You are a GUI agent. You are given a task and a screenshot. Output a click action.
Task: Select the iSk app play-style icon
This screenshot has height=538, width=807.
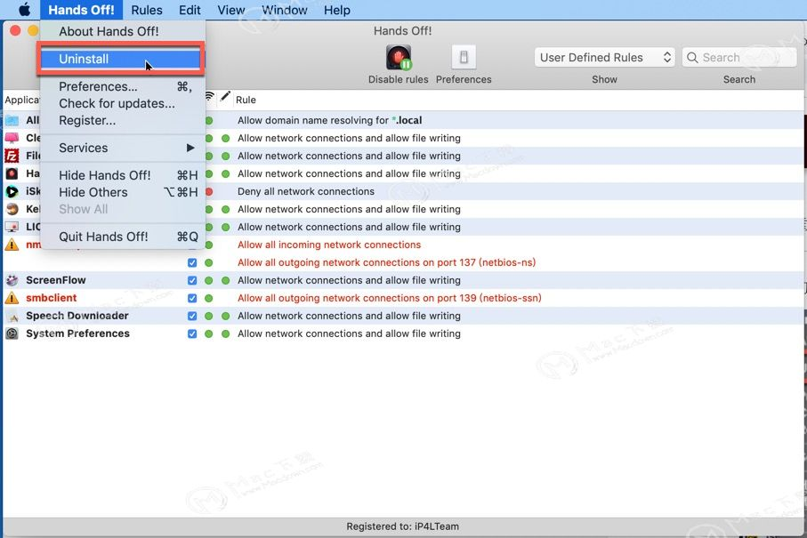coord(12,191)
